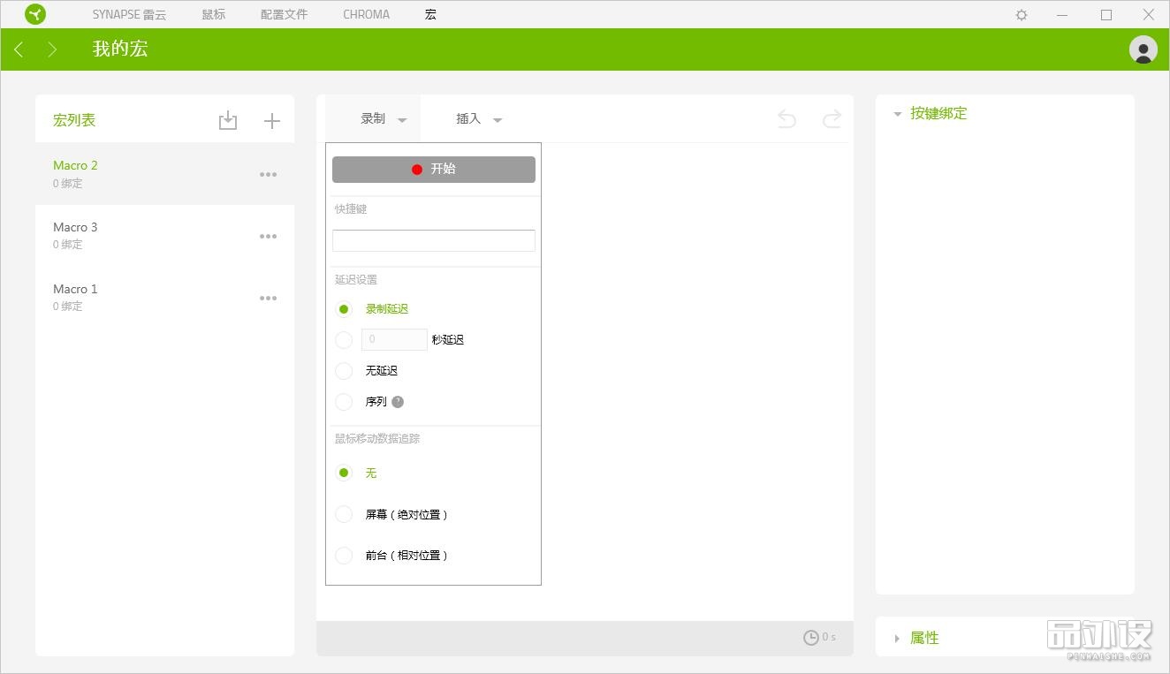Viewport: 1170px width, 674px height.
Task: Open the more options menu for Macro 1
Action: click(x=269, y=299)
